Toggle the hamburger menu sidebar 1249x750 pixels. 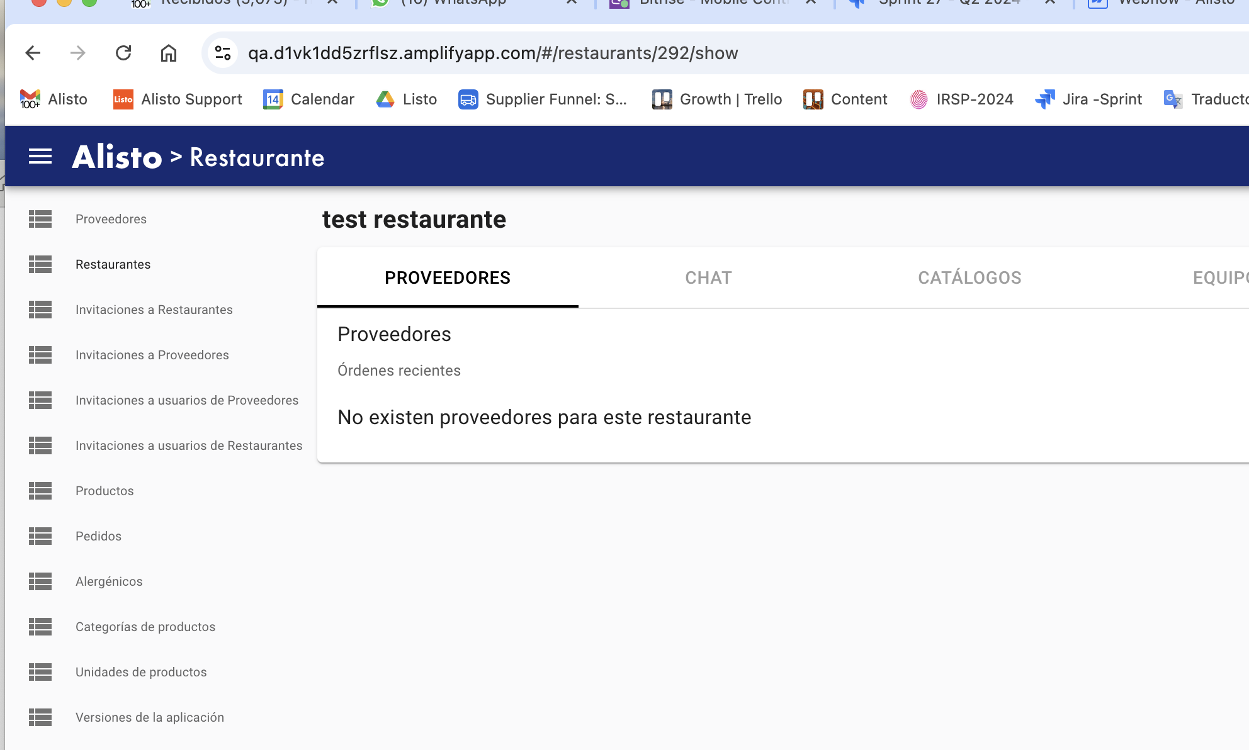tap(40, 157)
